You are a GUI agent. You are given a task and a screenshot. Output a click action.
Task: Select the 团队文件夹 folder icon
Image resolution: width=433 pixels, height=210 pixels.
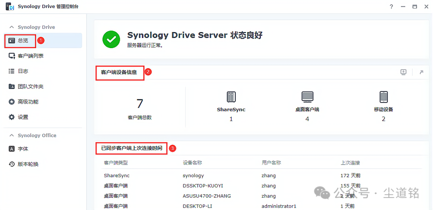pos(12,87)
